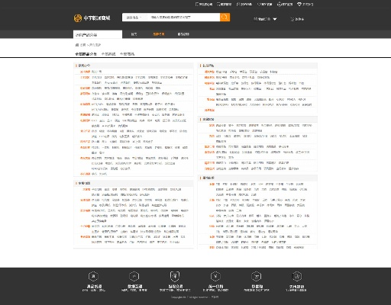Click the headset customer service icon
The image size is (391, 305).
[279, 5]
